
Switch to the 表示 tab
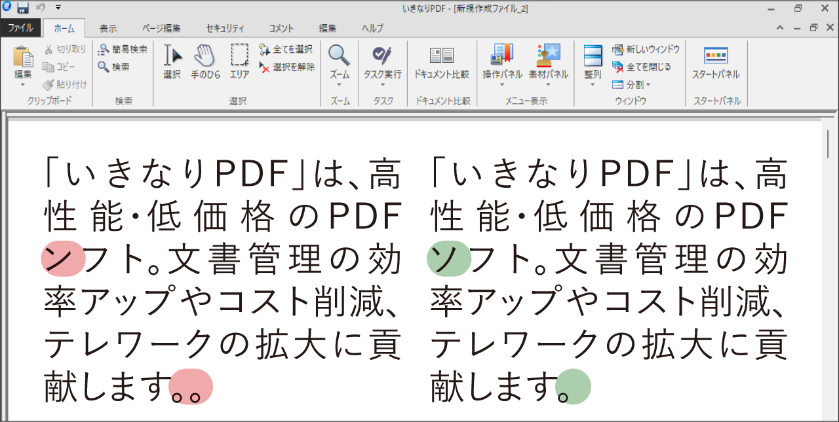pos(108,28)
